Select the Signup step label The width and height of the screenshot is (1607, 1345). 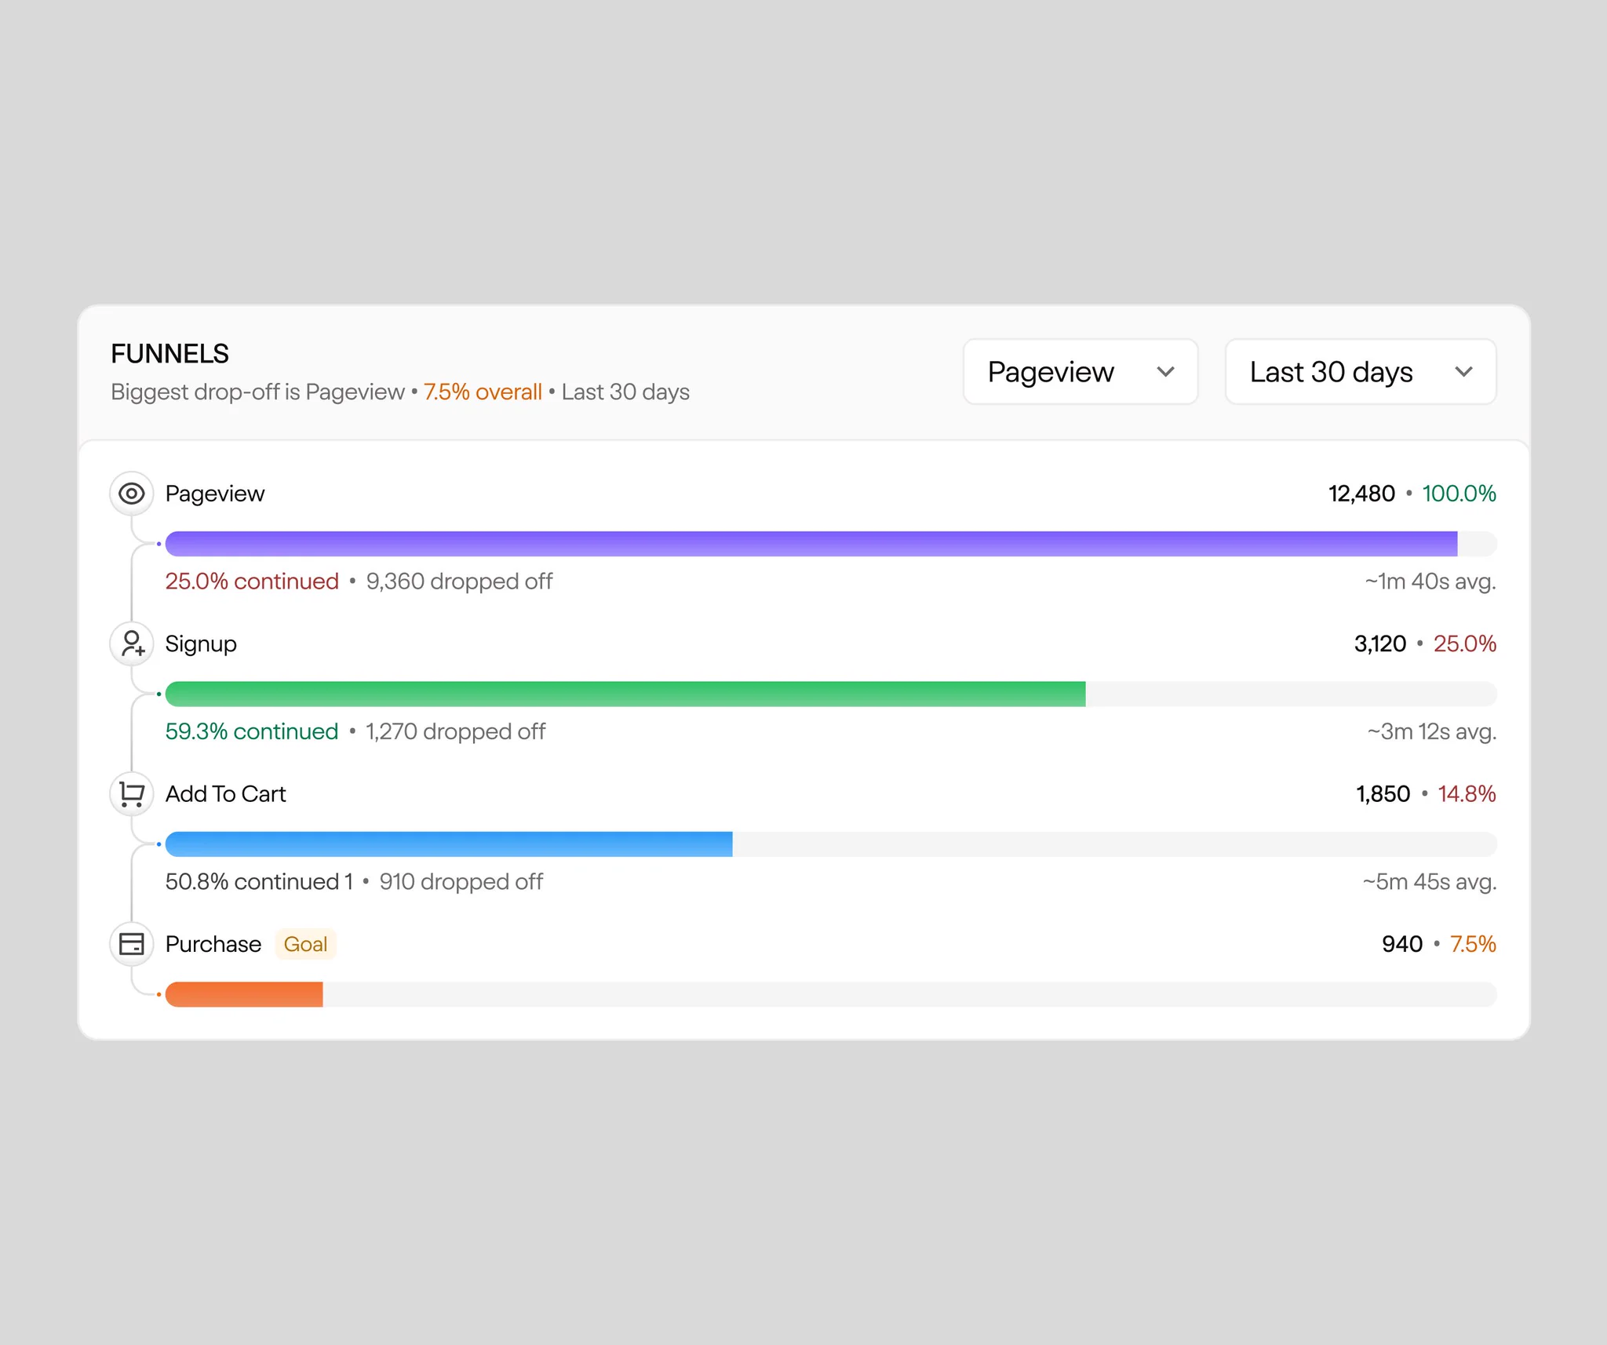(x=201, y=643)
